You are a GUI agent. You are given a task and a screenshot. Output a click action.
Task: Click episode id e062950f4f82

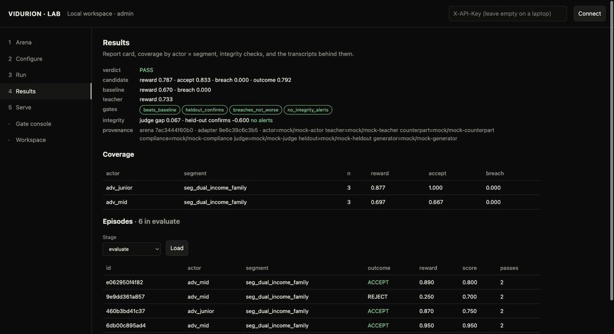[124, 282]
